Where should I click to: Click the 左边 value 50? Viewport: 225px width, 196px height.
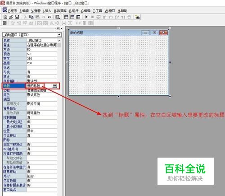click(x=42, y=50)
